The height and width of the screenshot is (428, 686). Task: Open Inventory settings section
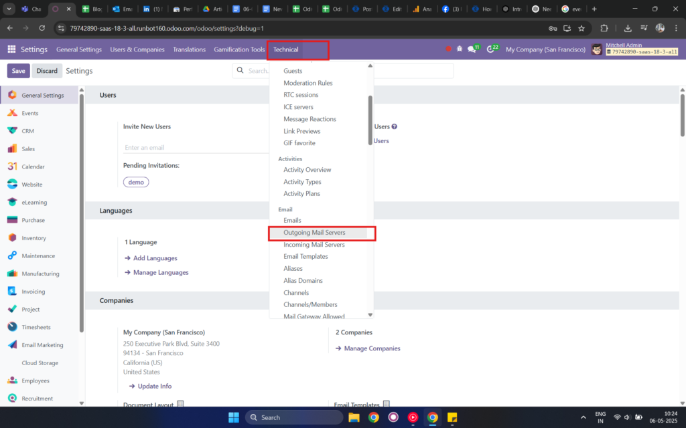pos(40,238)
